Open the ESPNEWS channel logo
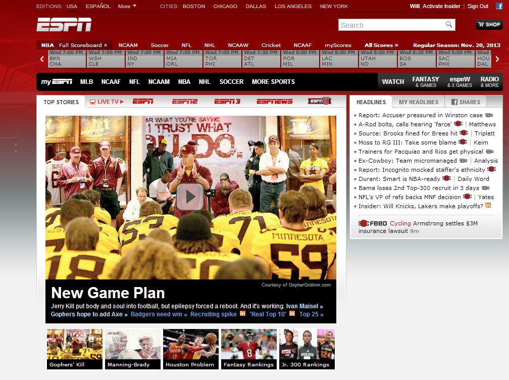 pos(274,102)
